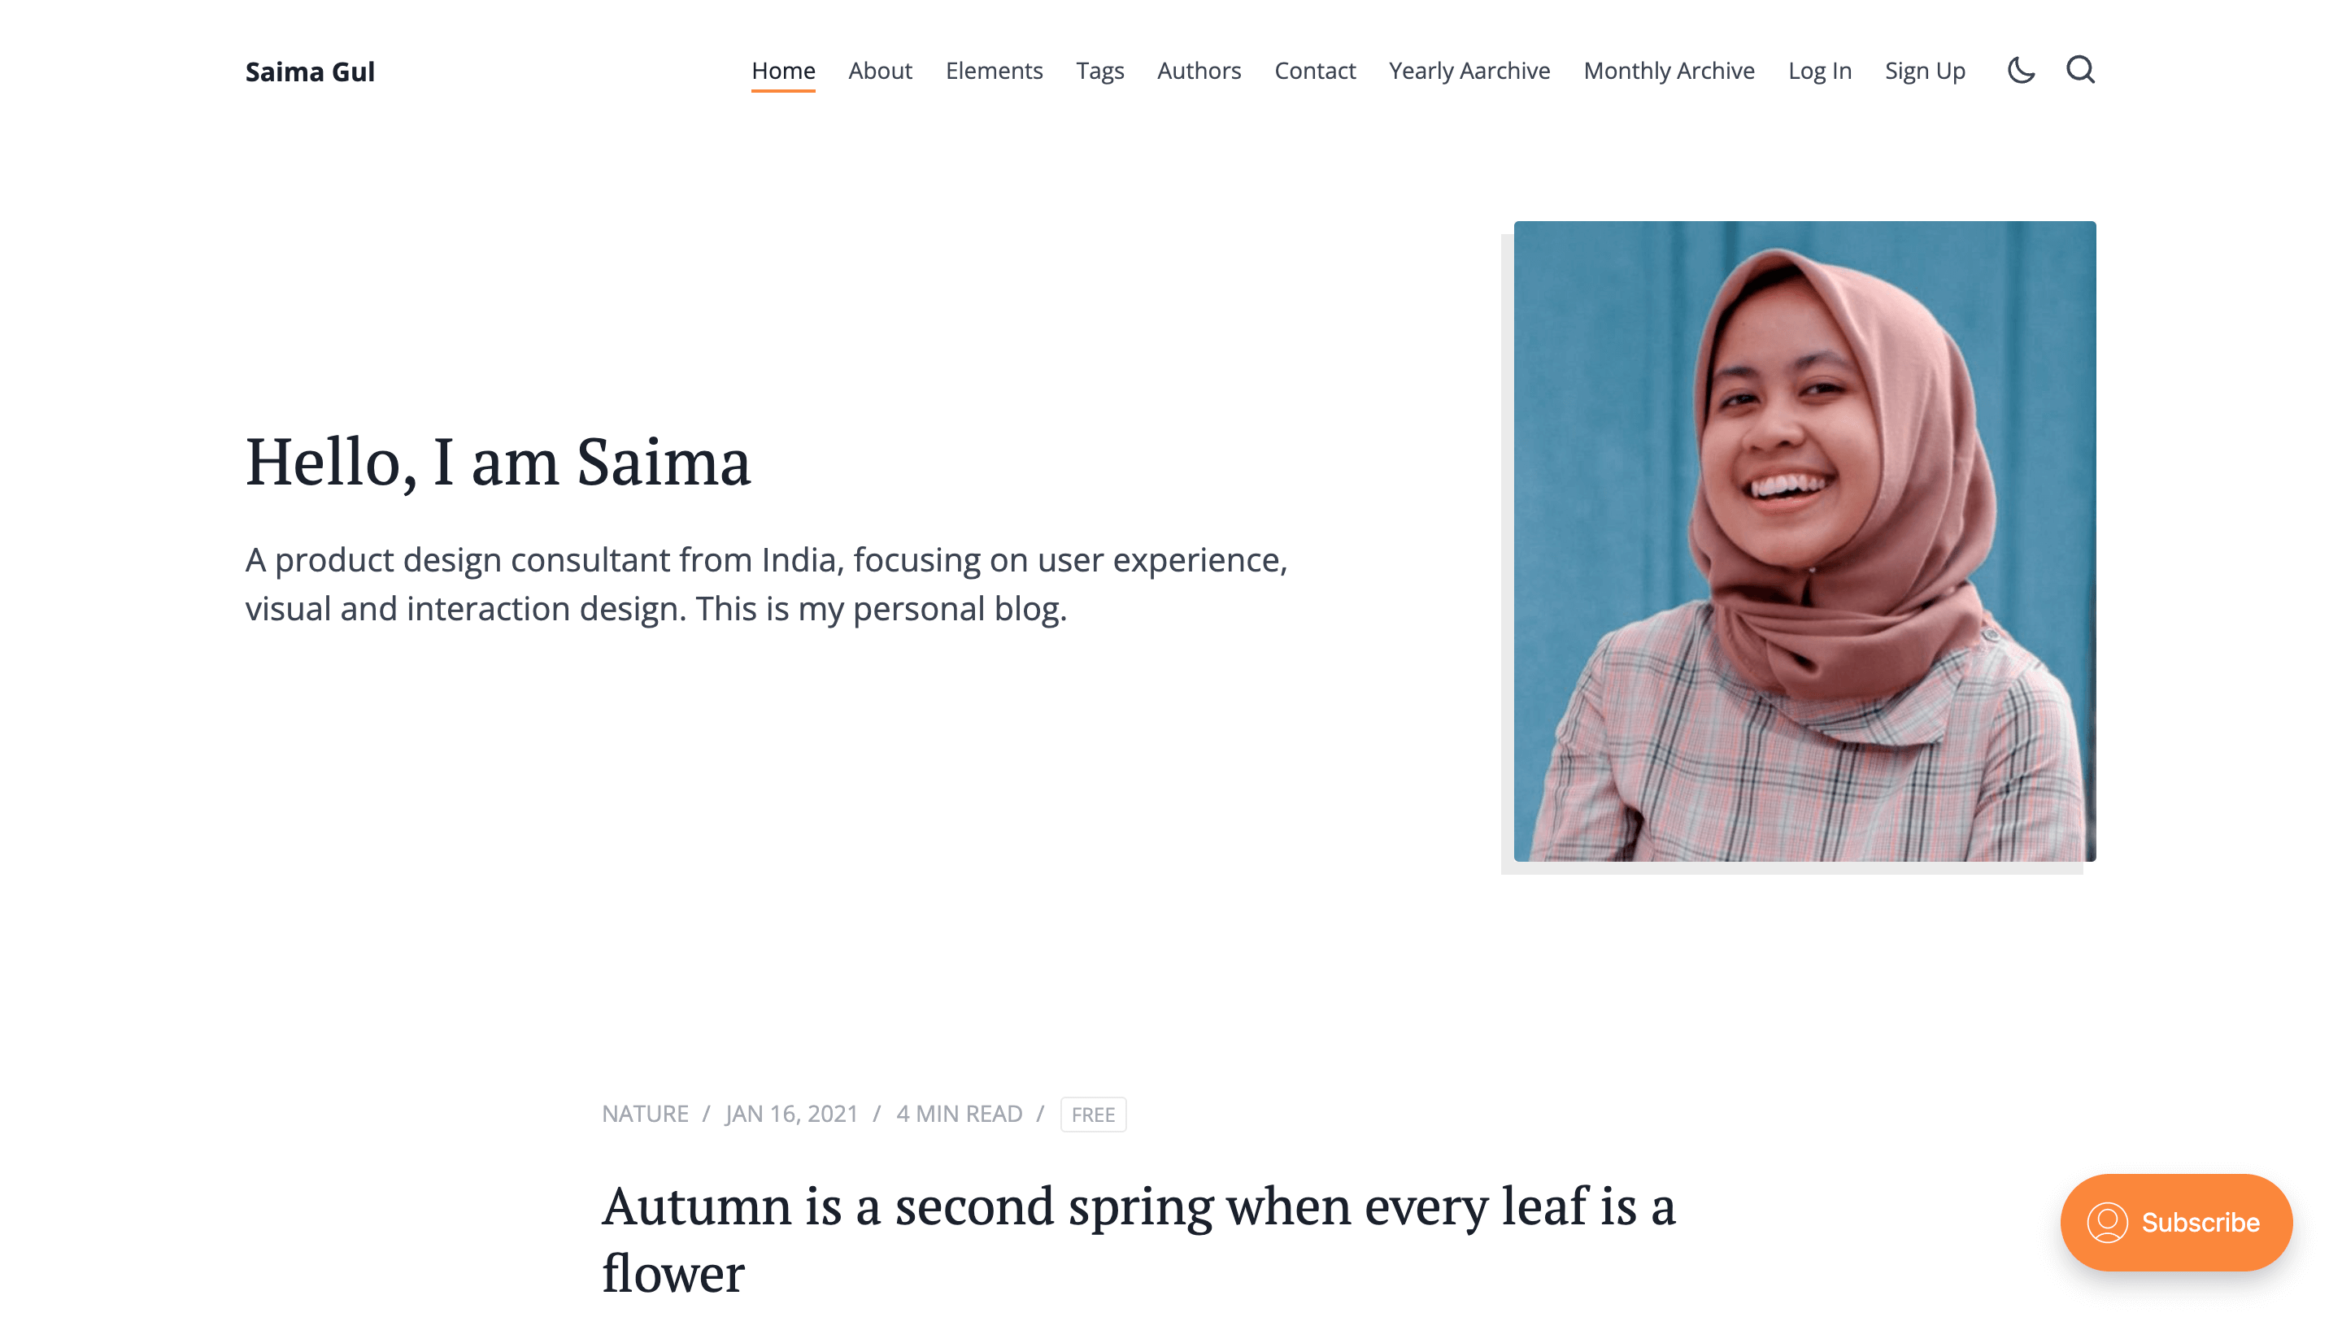The width and height of the screenshot is (2342, 1317).
Task: Click the FREE badge on the post
Action: (x=1093, y=1114)
